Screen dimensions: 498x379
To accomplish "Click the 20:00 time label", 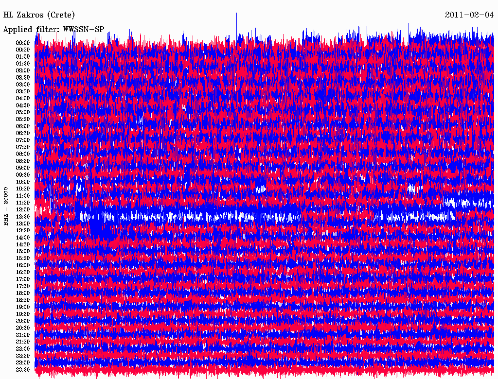I will click(x=23, y=321).
